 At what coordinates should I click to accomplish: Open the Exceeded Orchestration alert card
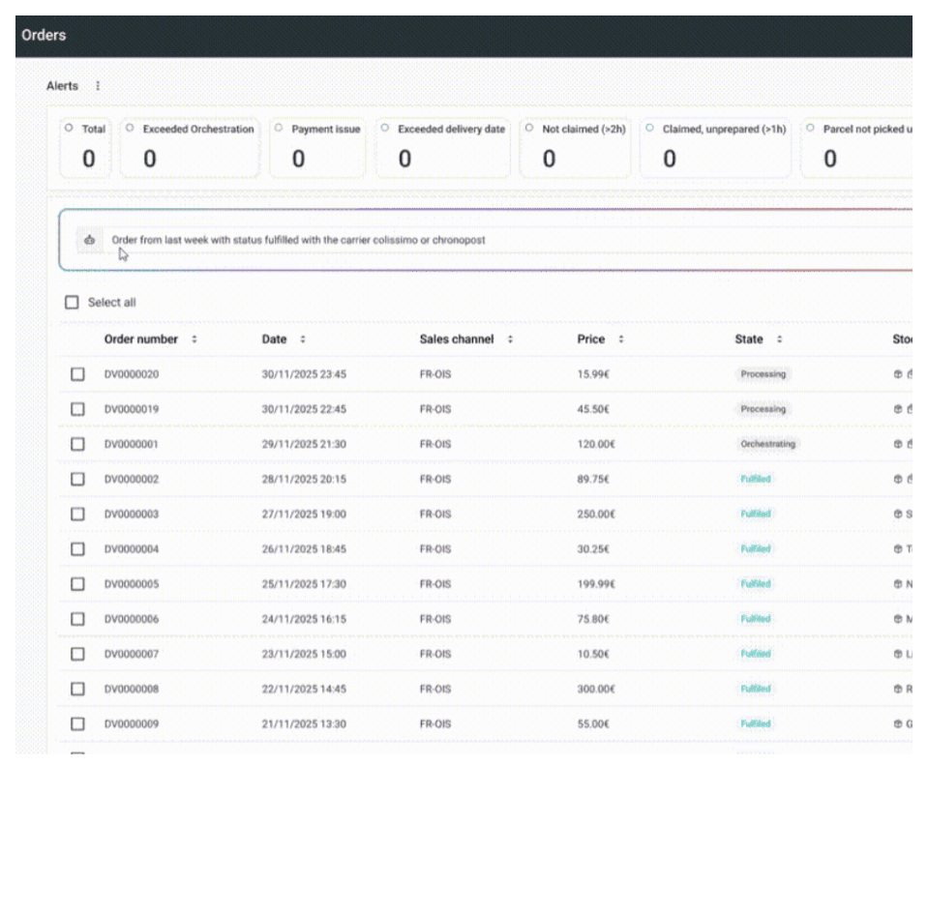(x=190, y=148)
